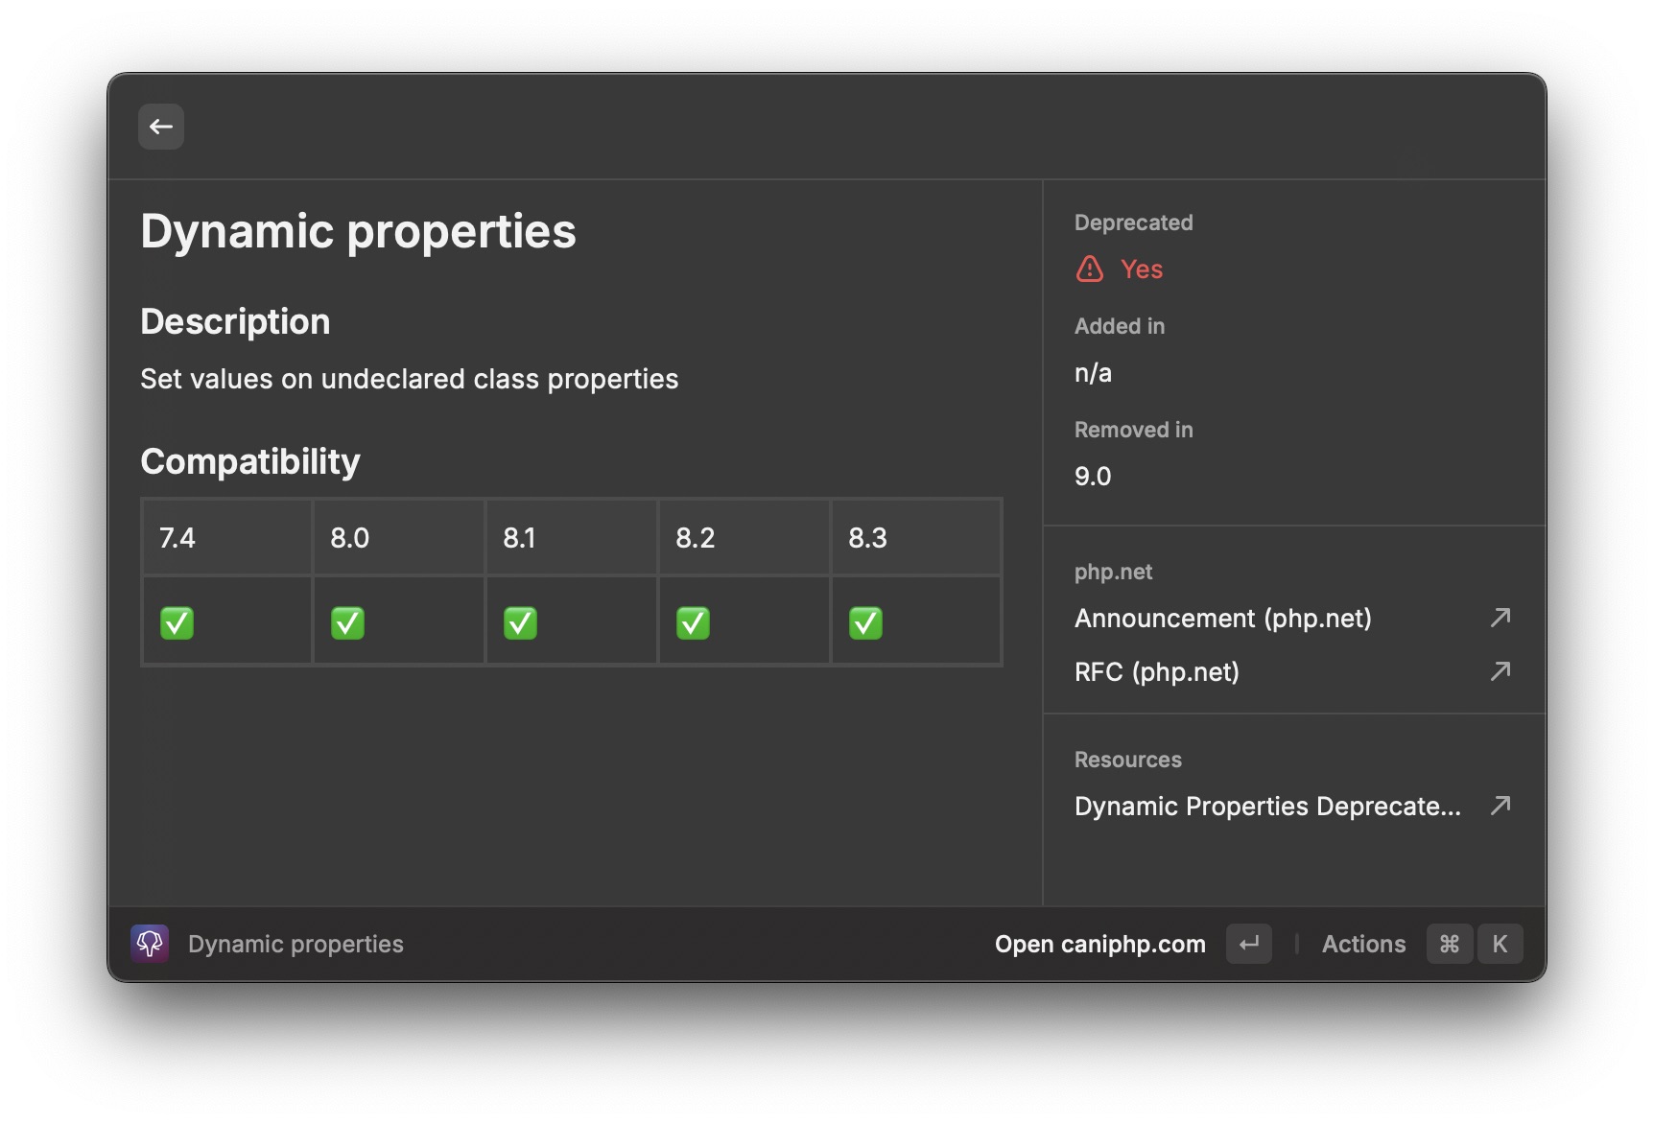Image resolution: width=1654 pixels, height=1124 pixels.
Task: Click the caniphp extension icon in footer
Action: tap(150, 944)
